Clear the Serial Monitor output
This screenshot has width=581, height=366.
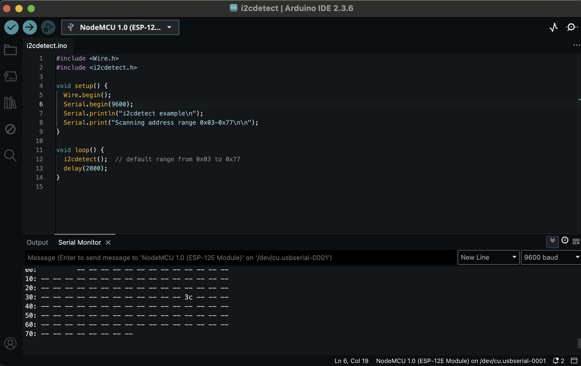pyautogui.click(x=576, y=241)
